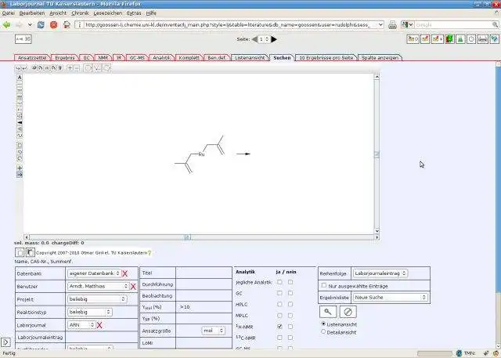Click the horizontal scrollbar thumb in editor

tap(188, 237)
